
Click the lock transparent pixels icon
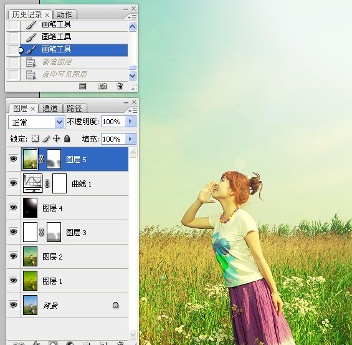(x=35, y=138)
